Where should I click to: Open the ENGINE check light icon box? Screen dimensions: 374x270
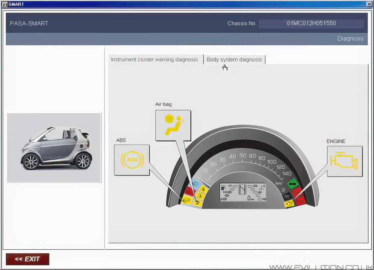click(345, 161)
